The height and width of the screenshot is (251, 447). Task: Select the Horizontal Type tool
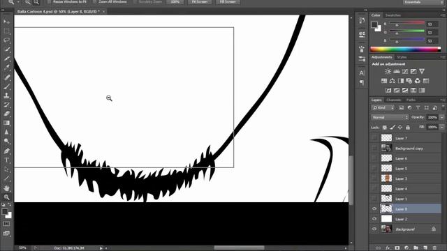(6, 160)
